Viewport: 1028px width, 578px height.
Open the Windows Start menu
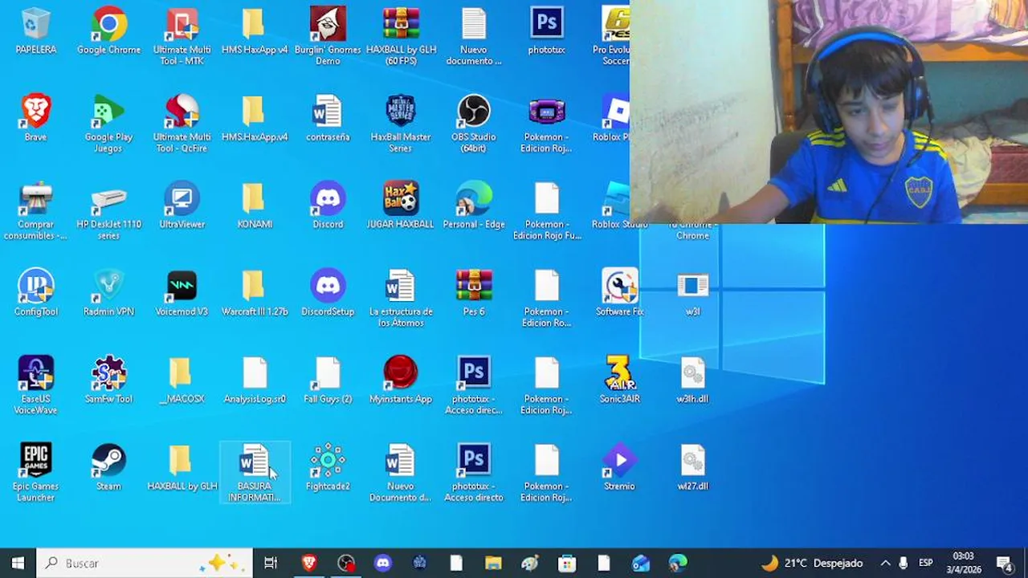[x=18, y=563]
